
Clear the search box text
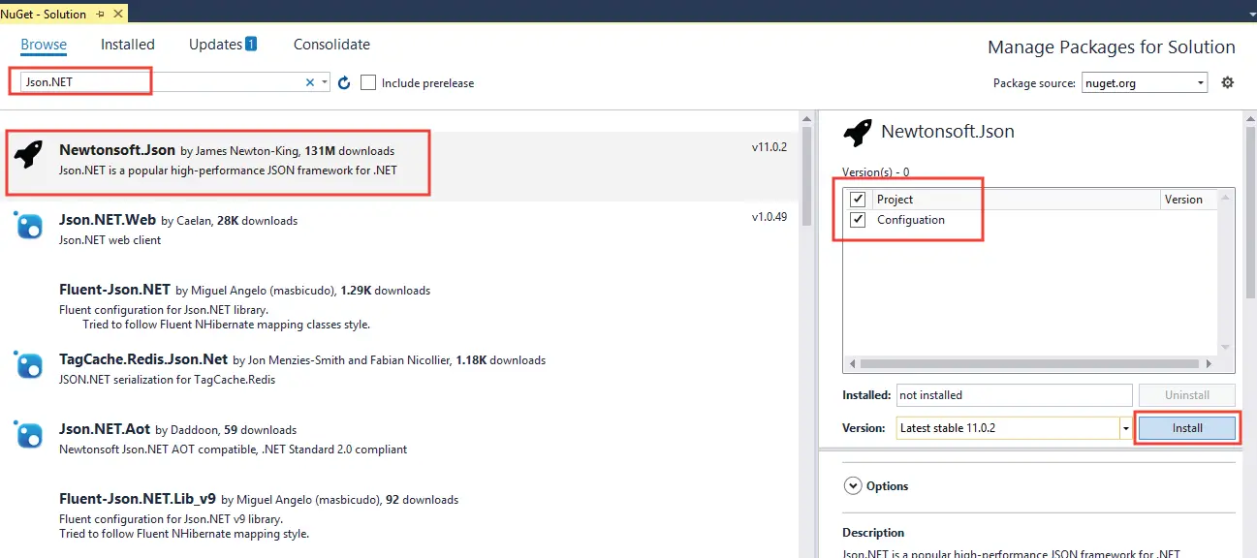coord(310,83)
